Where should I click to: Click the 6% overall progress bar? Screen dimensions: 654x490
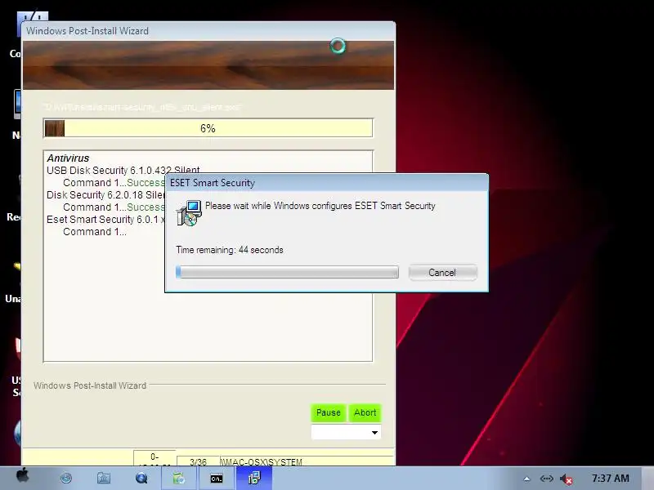208,128
